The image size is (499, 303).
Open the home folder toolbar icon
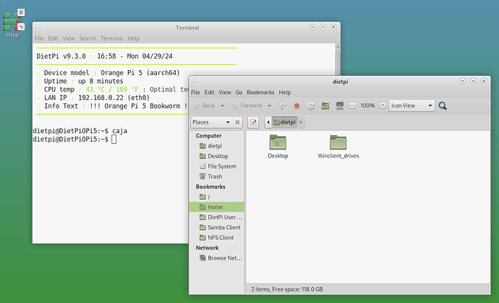325,106
